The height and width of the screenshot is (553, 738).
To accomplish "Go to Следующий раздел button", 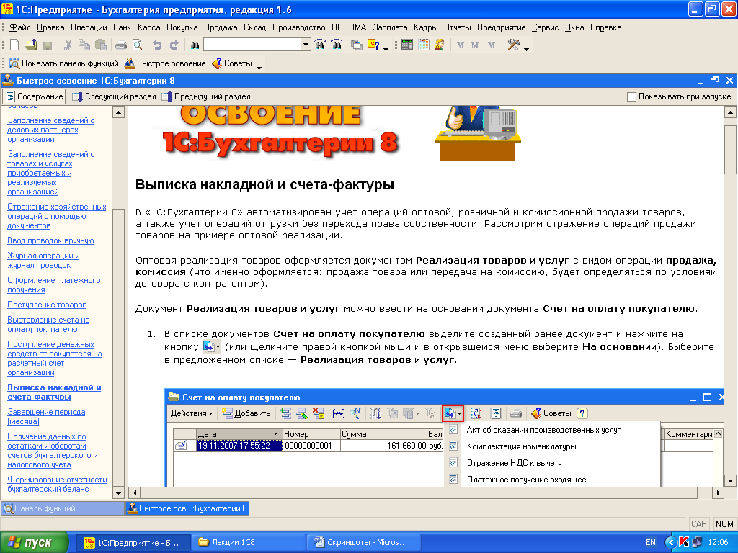I will [114, 96].
